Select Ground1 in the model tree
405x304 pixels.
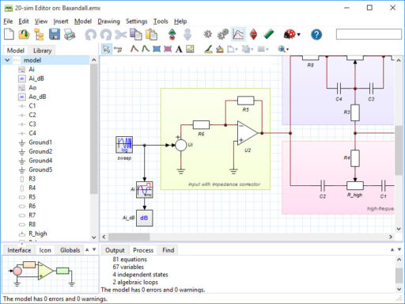point(40,142)
